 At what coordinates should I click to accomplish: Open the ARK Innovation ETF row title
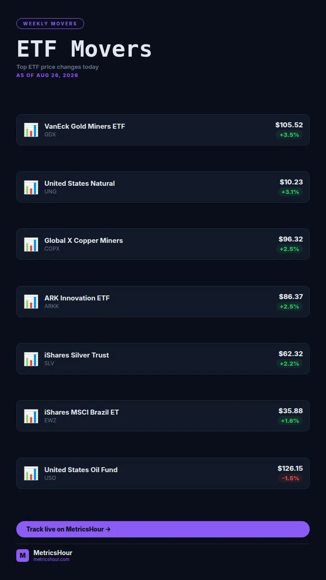coord(77,298)
